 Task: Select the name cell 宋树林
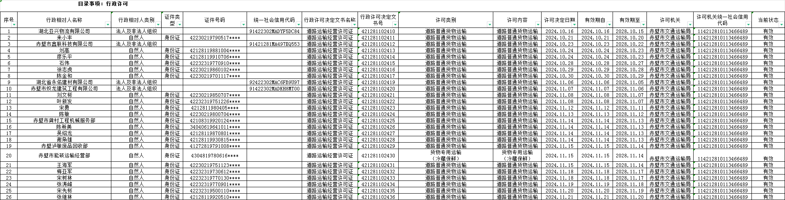click(64, 178)
